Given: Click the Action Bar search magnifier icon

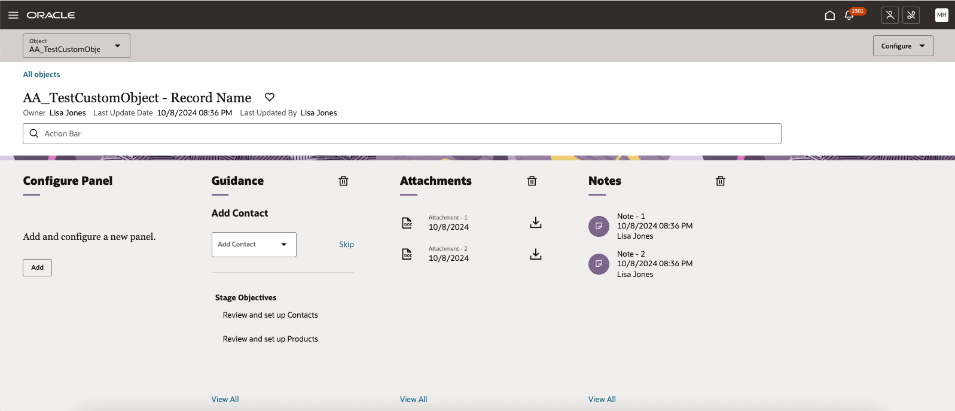Looking at the screenshot, I should 34,133.
